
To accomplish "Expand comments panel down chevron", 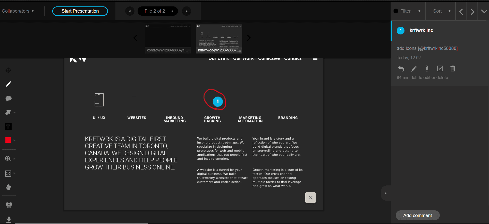I will pyautogui.click(x=484, y=11).
